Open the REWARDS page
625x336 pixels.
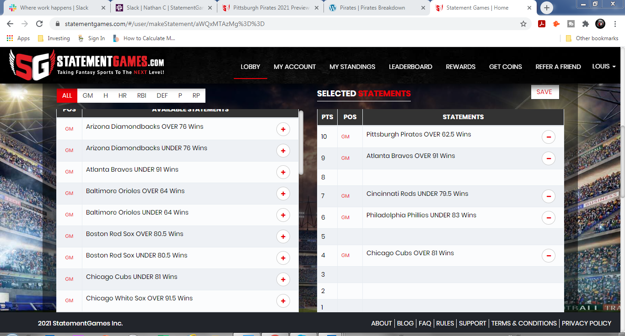[x=461, y=67]
